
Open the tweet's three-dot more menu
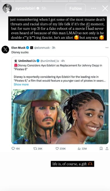pyautogui.click(x=107, y=48)
